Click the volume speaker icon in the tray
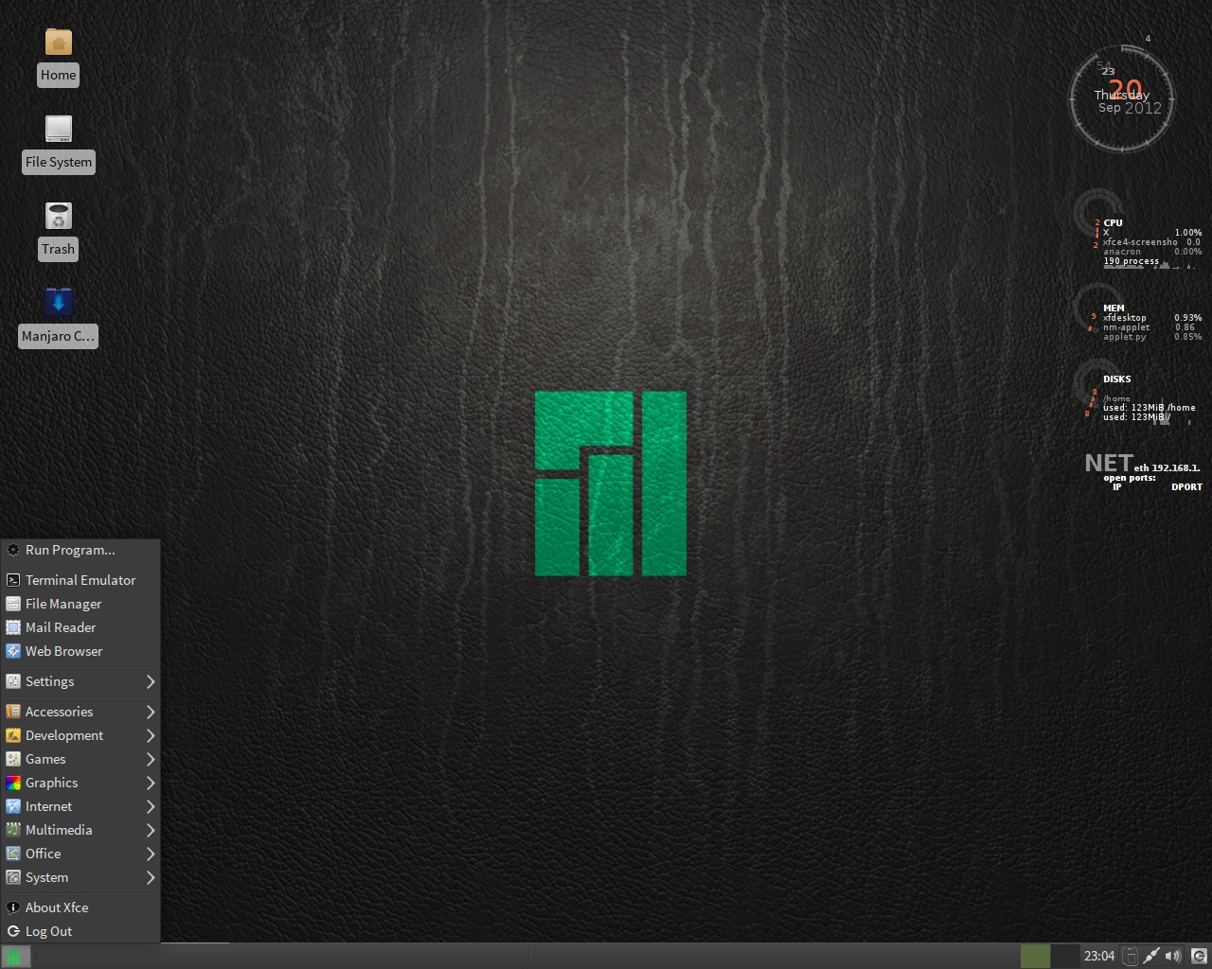Viewport: 1212px width, 969px height. 1173,956
